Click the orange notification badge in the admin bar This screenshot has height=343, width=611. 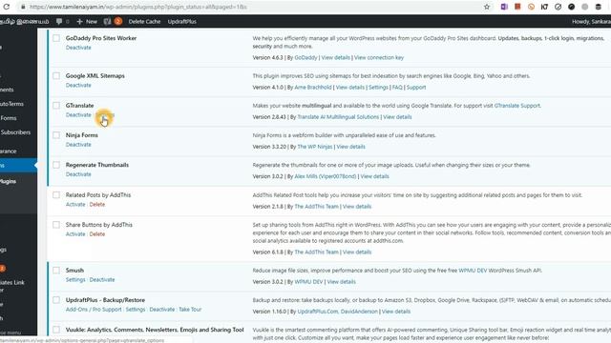118,21
